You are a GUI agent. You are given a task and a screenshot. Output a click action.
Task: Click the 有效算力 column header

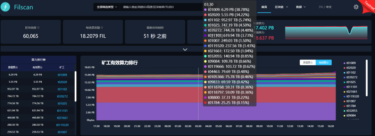coord(37,67)
